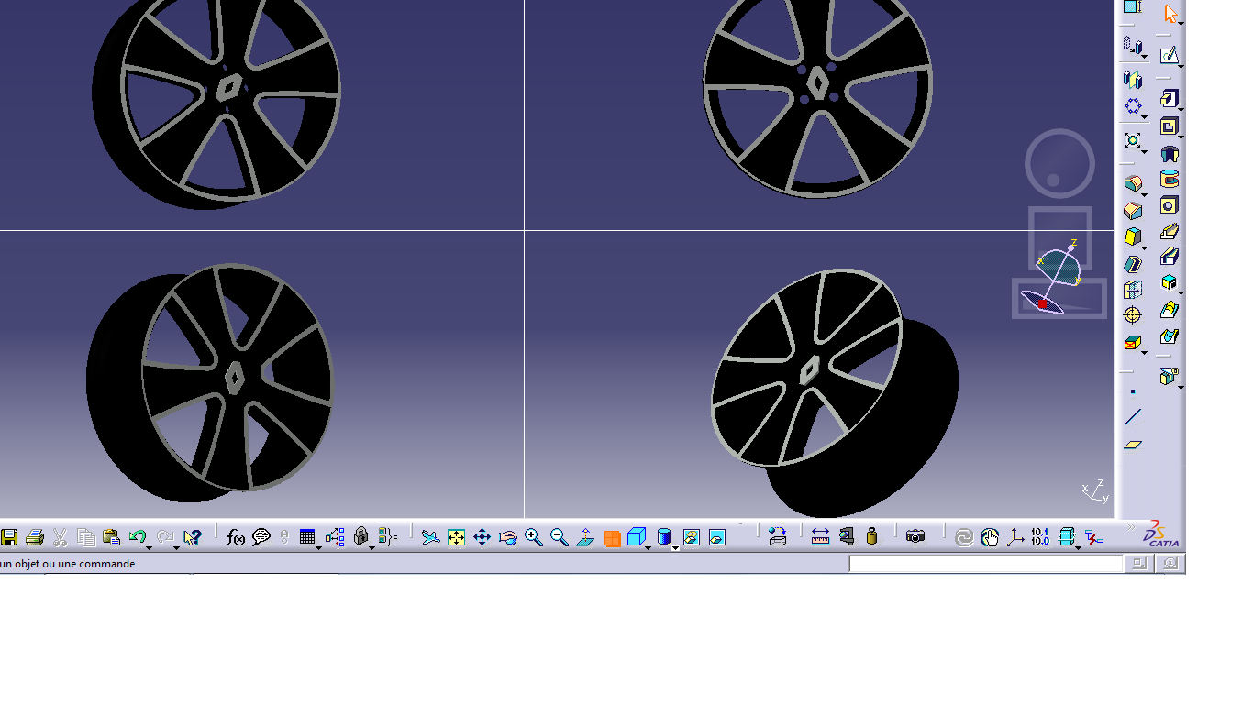Select the Multi-sections Solid tool
This screenshot has height=704, width=1253.
coord(1169,310)
